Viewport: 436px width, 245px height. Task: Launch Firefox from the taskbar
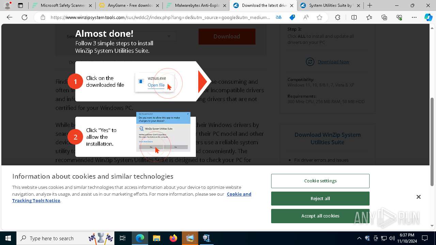tap(173, 238)
